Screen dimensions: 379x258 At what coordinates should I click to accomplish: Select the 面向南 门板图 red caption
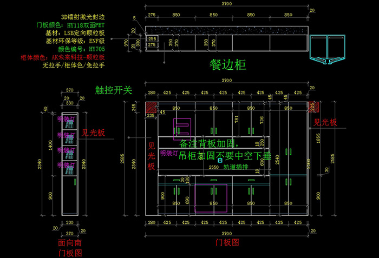(69, 248)
